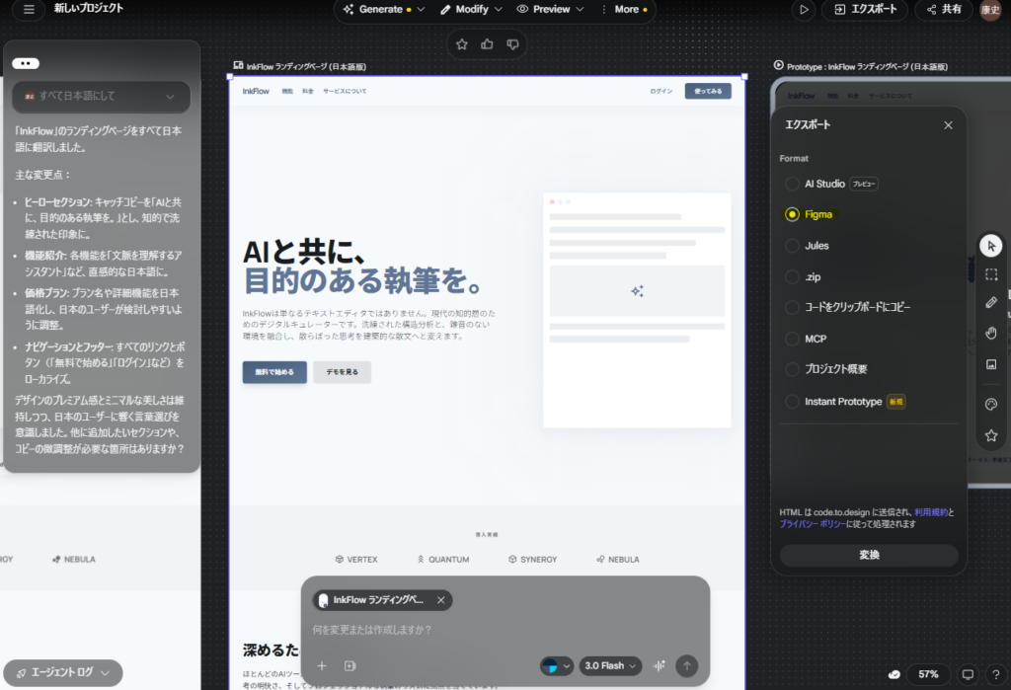Select the AI Studio export format
Screen dimensions: 1011x690
coord(792,184)
